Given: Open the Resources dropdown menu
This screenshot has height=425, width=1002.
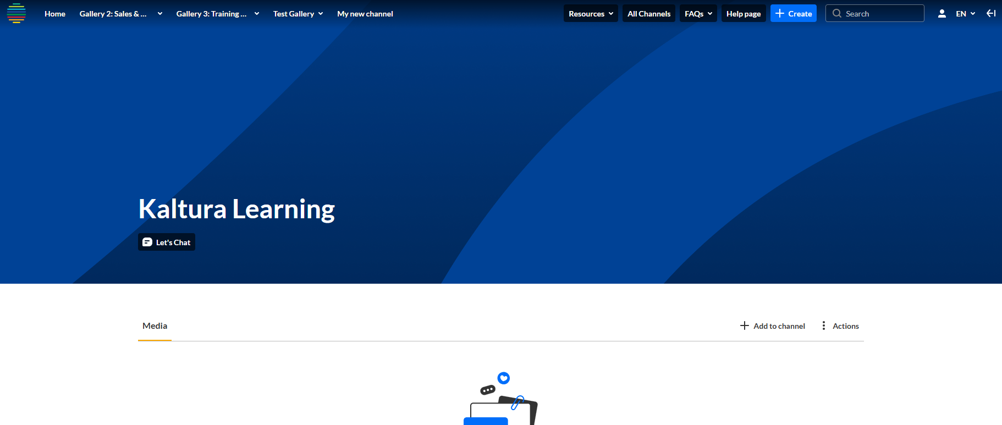Looking at the screenshot, I should pos(591,13).
